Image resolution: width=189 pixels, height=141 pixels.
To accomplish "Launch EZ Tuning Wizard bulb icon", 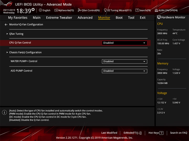I will pyautogui.click(x=105, y=10).
